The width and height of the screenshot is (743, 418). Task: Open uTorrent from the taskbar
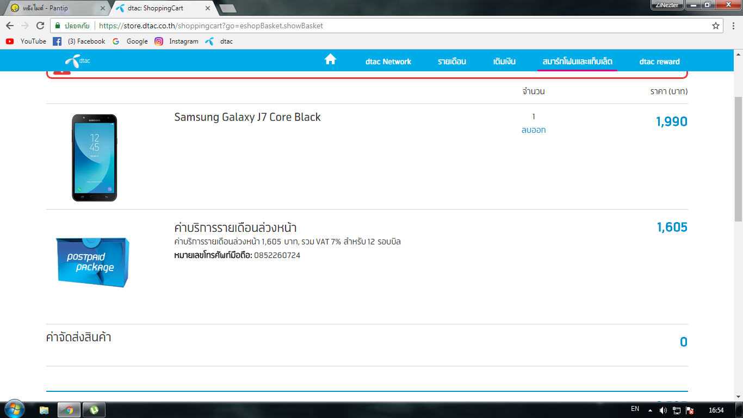click(94, 410)
